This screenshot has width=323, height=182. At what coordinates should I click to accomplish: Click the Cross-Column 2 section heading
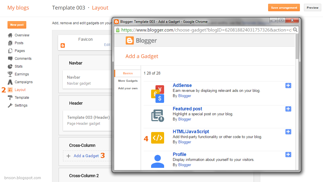tap(84, 176)
